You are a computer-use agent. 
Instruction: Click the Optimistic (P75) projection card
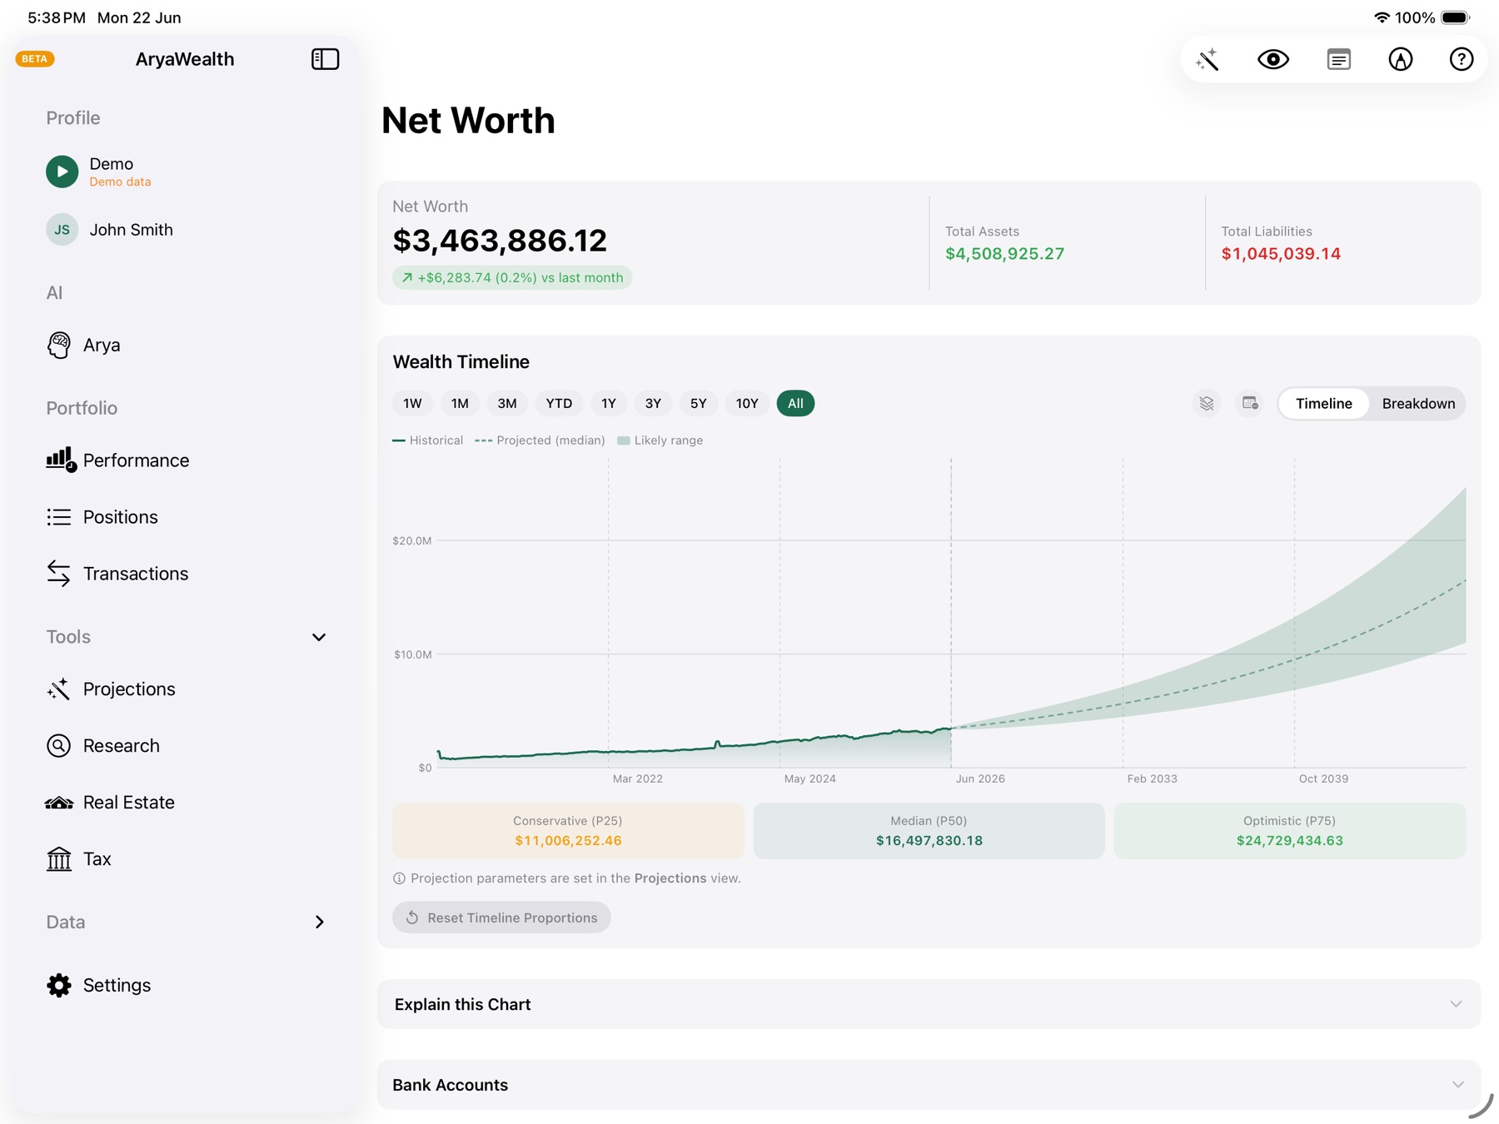click(1289, 830)
